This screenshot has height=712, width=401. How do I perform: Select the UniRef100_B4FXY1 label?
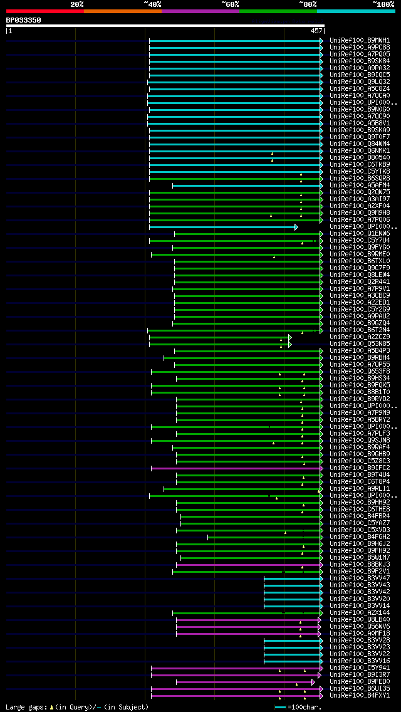360,696
